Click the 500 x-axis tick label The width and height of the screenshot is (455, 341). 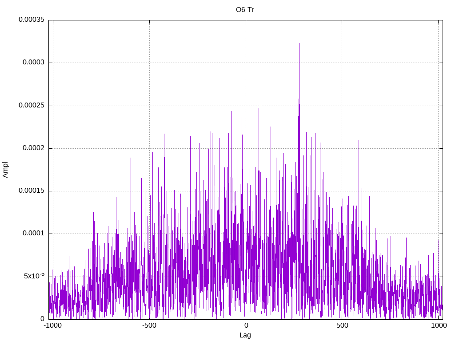click(x=342, y=325)
